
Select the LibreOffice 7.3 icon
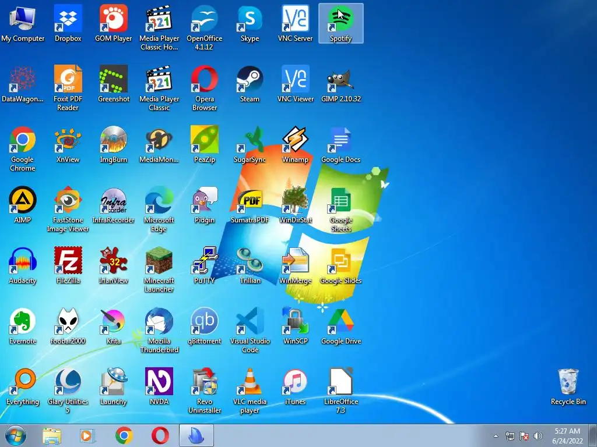click(340, 391)
